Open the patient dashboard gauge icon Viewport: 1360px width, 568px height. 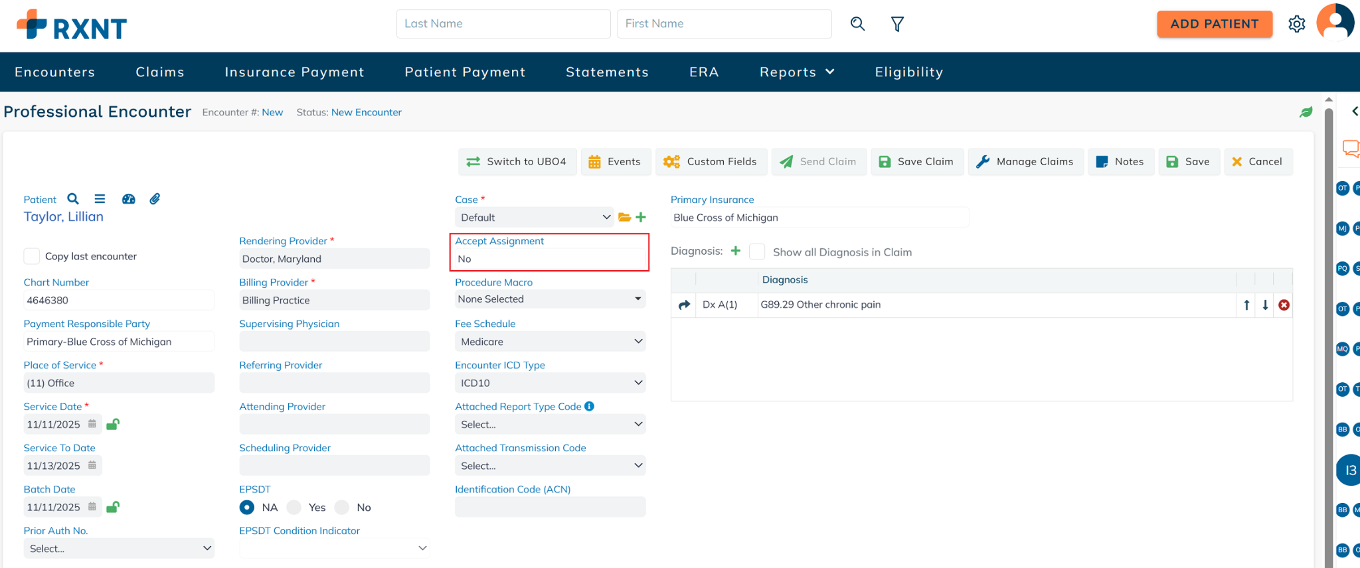128,199
